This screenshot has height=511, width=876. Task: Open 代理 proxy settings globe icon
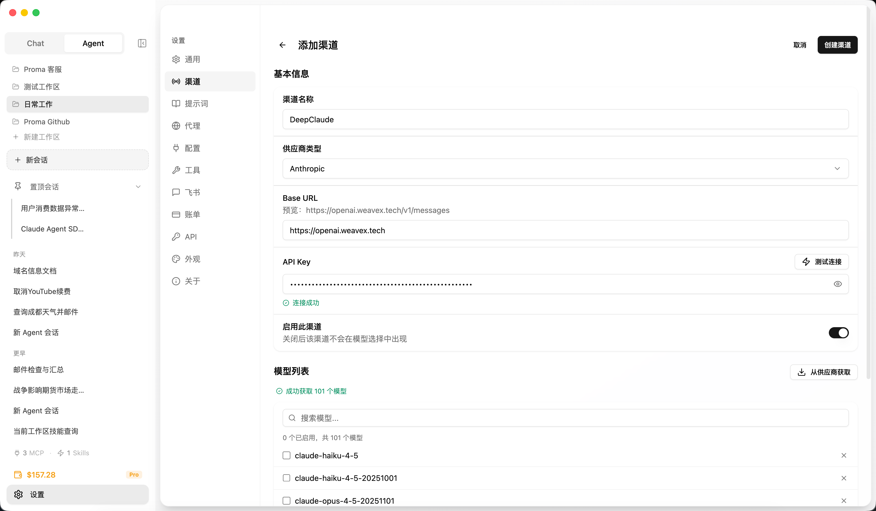pos(176,126)
